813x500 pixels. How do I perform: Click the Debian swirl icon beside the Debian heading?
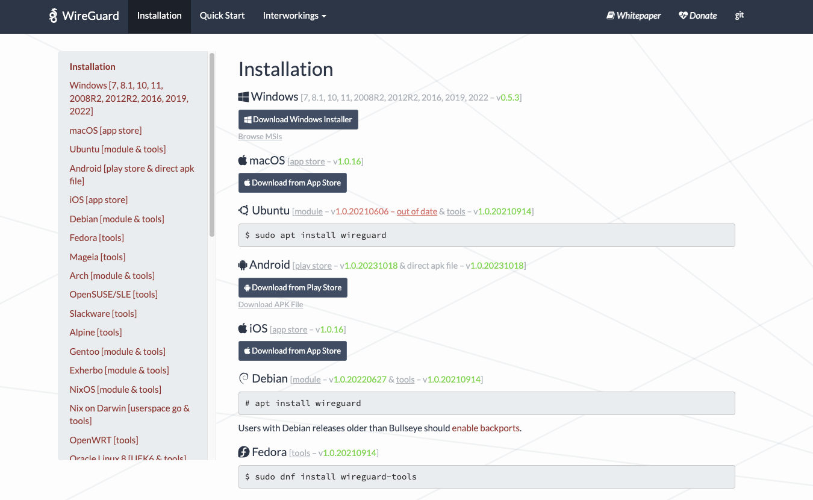[x=244, y=378]
